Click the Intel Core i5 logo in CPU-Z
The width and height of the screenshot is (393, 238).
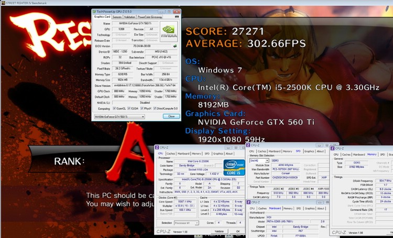[234, 167]
